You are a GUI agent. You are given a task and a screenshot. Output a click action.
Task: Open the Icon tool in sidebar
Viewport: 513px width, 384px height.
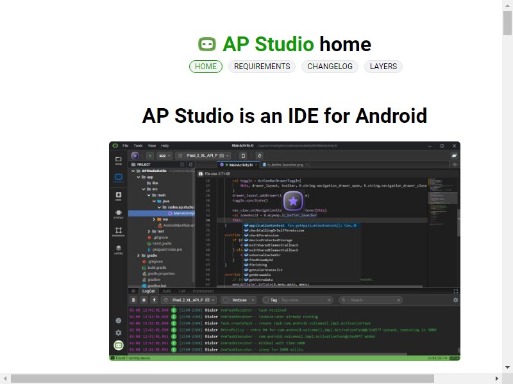coord(119,196)
